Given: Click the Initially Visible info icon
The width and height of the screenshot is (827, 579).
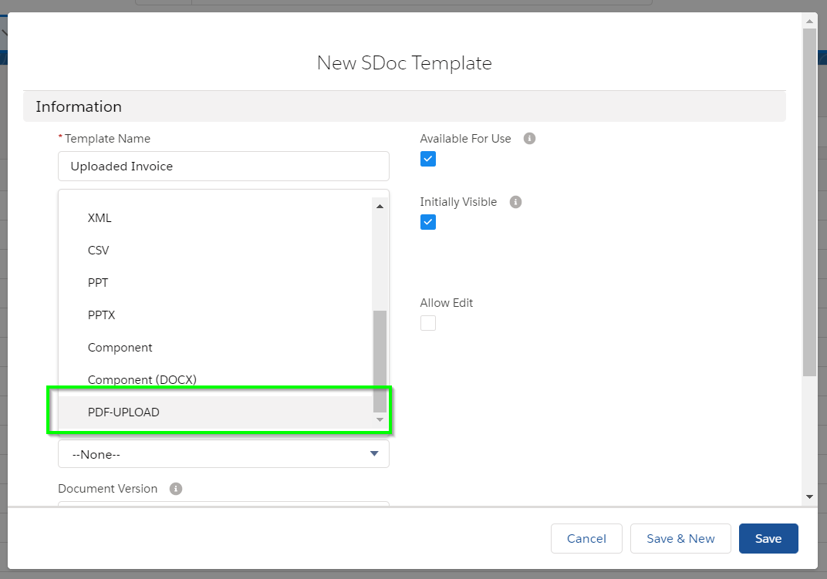Looking at the screenshot, I should [515, 202].
